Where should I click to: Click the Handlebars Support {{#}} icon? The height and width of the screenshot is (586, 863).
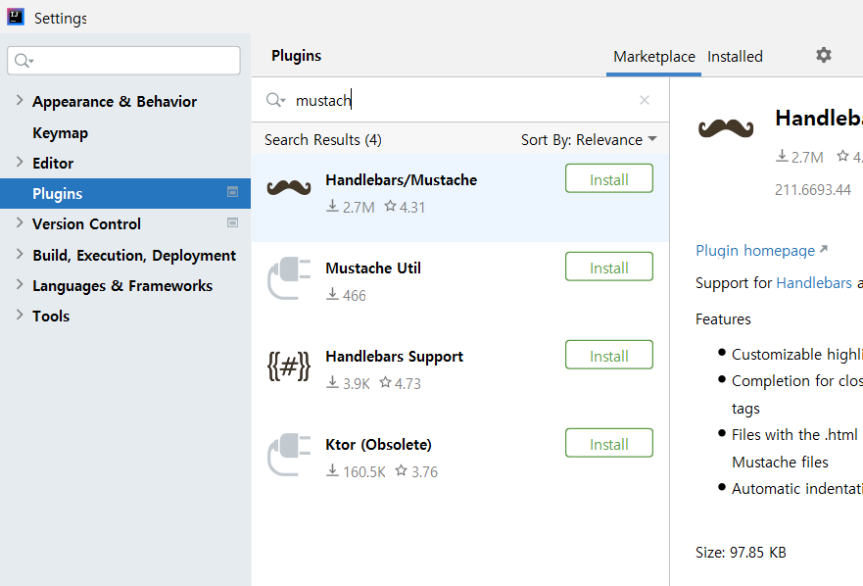click(x=289, y=366)
